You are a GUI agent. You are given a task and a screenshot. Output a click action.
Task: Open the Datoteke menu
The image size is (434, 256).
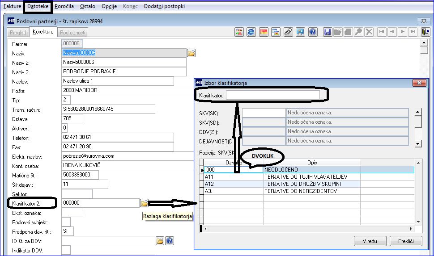(x=38, y=6)
